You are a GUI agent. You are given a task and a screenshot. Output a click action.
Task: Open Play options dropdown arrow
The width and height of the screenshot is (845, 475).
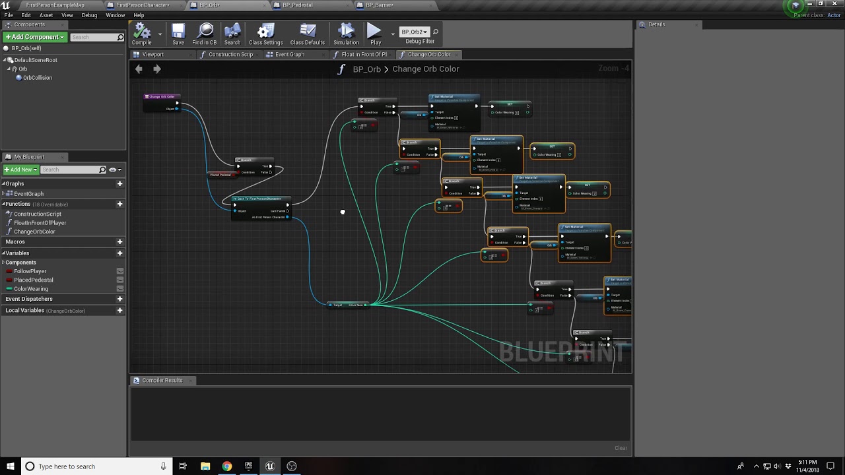pos(392,34)
